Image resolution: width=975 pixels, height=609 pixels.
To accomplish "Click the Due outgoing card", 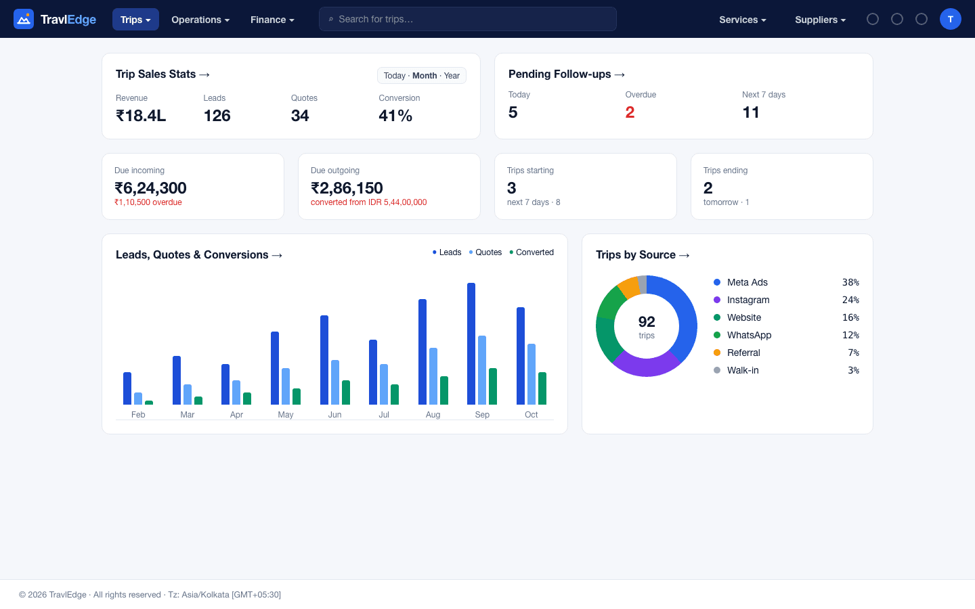I will (x=389, y=186).
